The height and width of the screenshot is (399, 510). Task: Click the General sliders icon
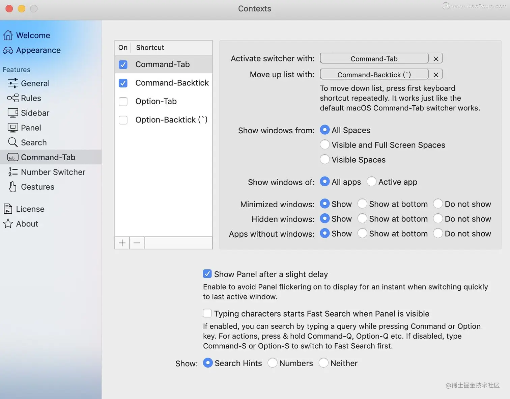pyautogui.click(x=13, y=83)
